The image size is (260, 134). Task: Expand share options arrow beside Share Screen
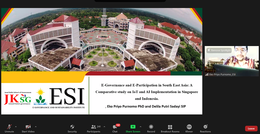(x=141, y=127)
